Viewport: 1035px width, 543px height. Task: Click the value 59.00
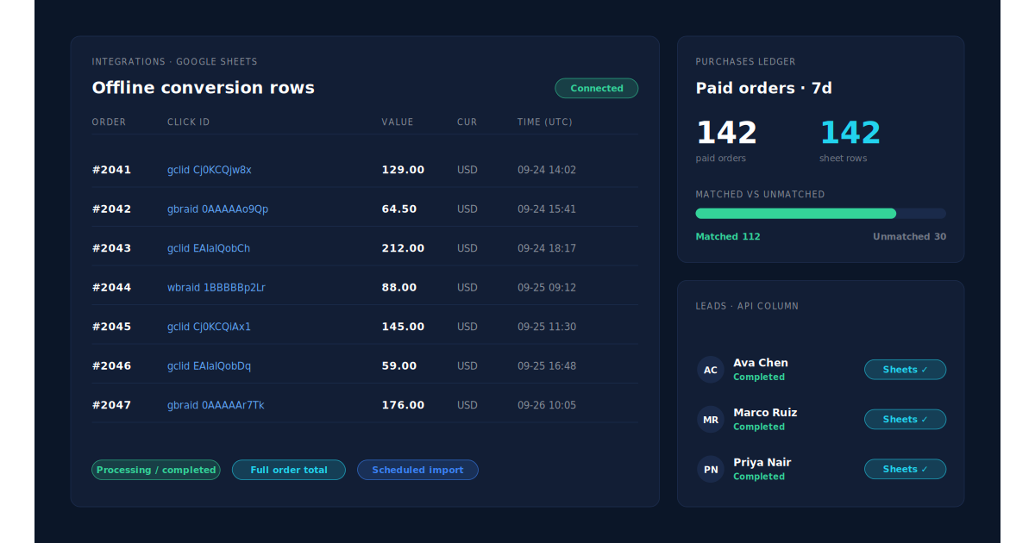(x=399, y=365)
